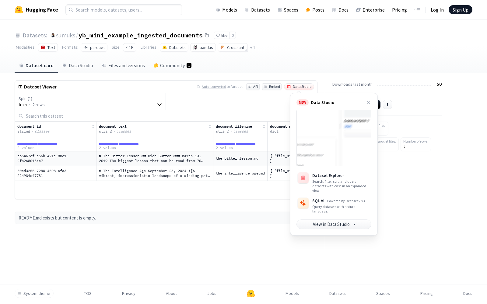Open the sumuks user avatar
The width and height of the screenshot is (487, 304).
tap(53, 35)
